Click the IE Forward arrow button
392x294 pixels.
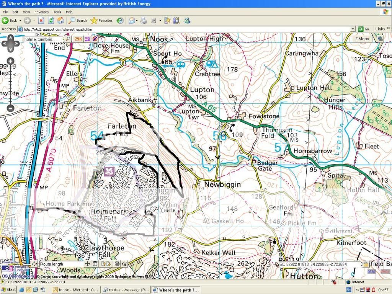click(x=27, y=21)
